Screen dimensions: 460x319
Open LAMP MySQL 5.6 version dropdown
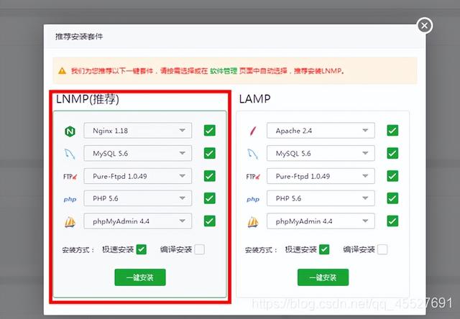click(x=321, y=153)
